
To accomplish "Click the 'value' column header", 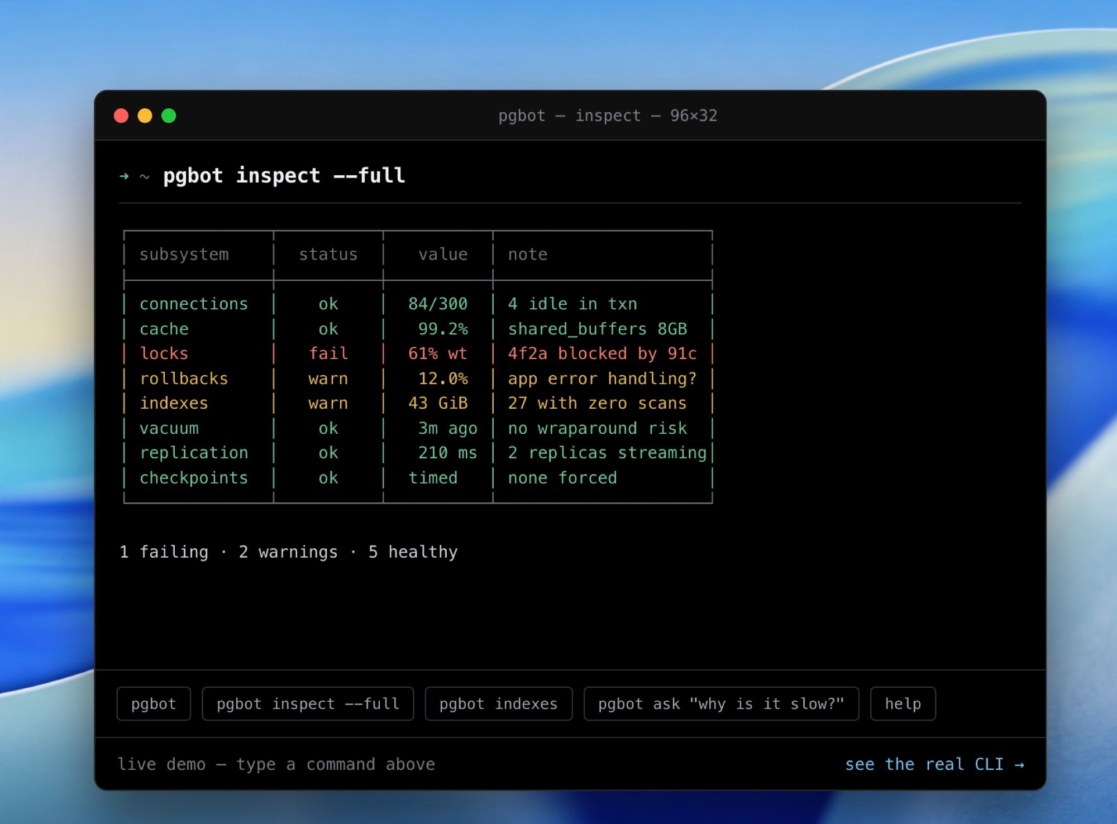I will point(443,255).
